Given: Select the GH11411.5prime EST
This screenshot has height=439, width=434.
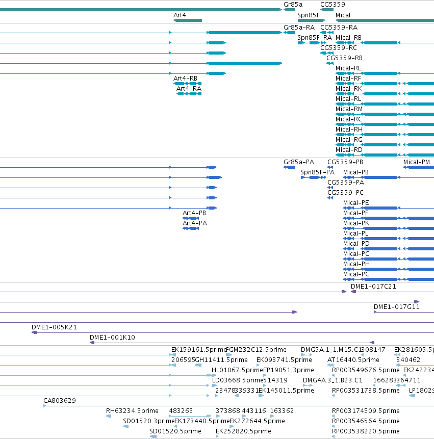Looking at the screenshot, I should click(198, 365).
